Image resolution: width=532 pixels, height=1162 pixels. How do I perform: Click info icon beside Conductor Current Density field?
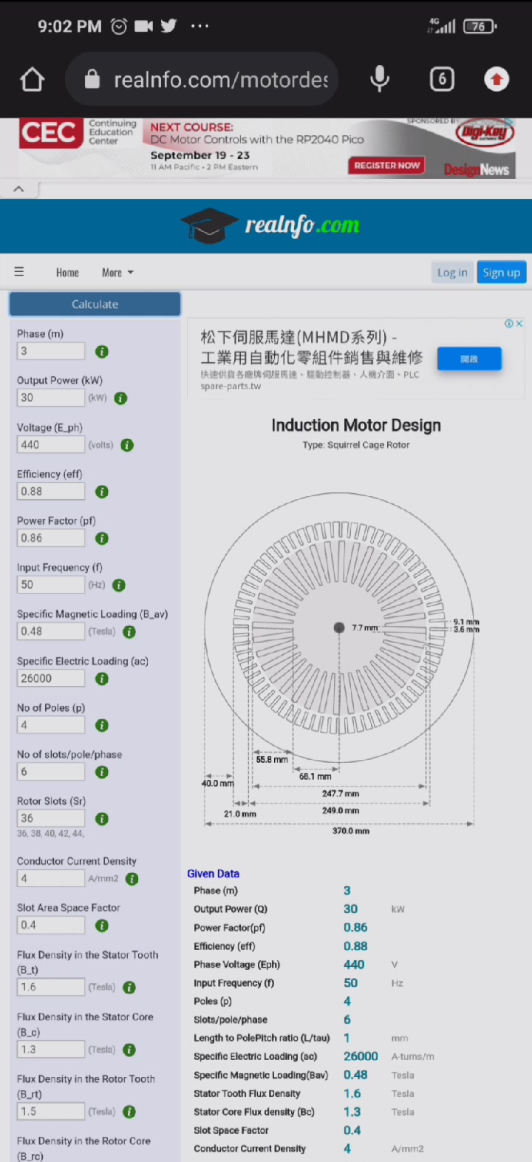(x=132, y=879)
